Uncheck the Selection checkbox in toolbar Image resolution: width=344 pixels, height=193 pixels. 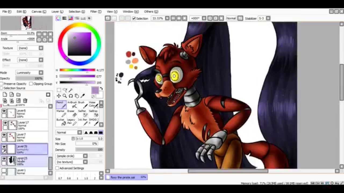point(134,18)
